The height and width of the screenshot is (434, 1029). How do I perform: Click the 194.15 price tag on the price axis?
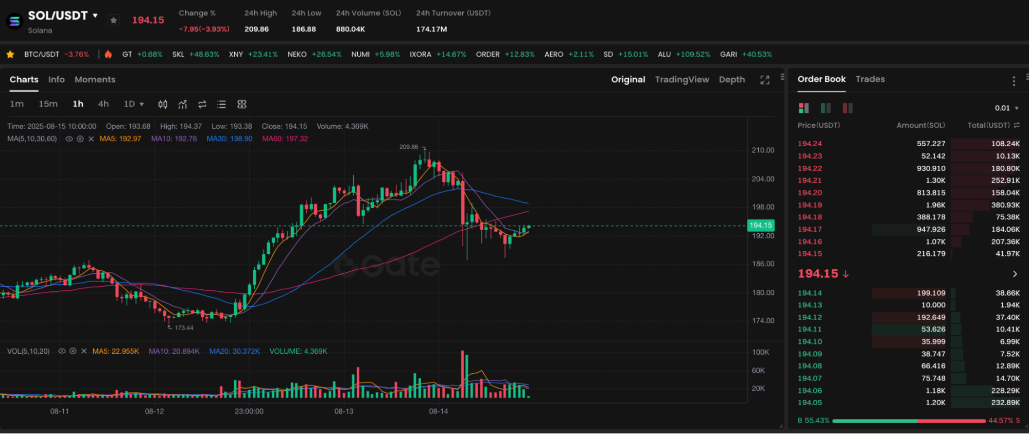pos(760,225)
